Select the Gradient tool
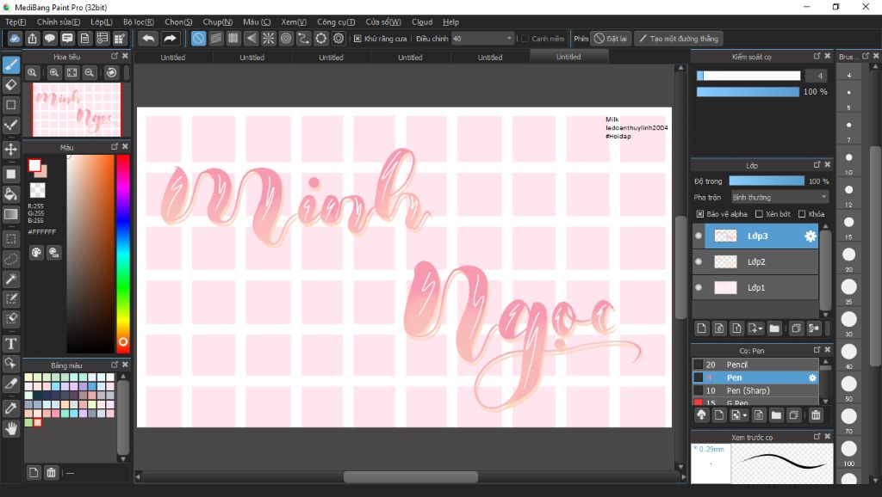Screen dimensions: 882x497 coord(11,214)
